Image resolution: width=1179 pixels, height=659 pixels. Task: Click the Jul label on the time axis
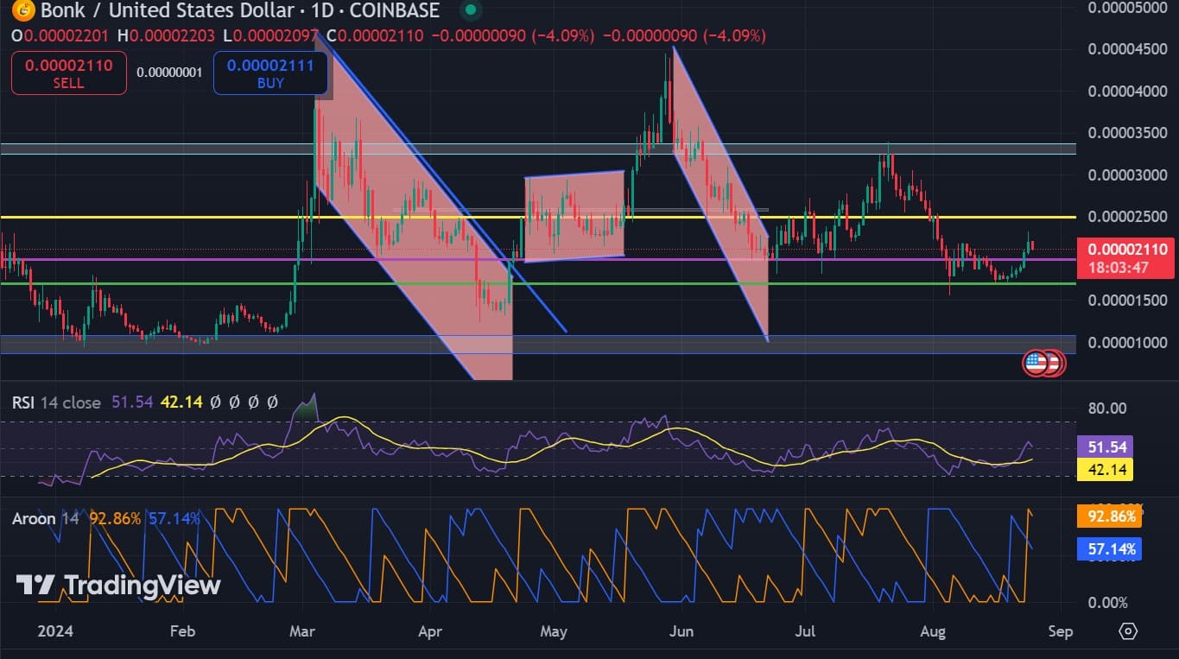point(807,631)
